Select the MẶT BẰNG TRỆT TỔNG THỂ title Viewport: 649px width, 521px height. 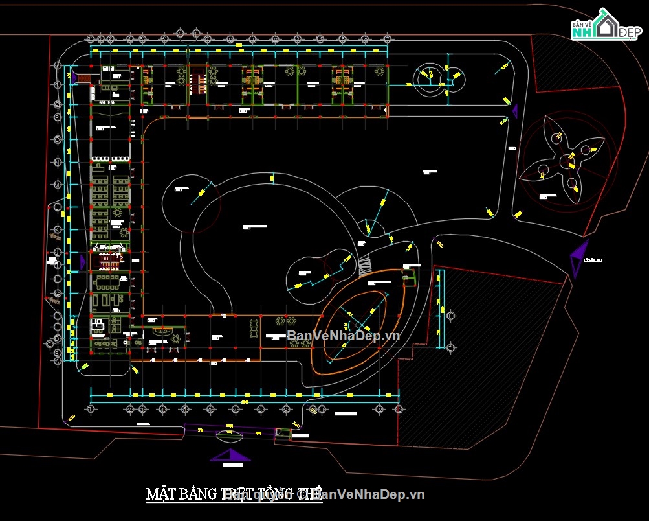(x=234, y=494)
